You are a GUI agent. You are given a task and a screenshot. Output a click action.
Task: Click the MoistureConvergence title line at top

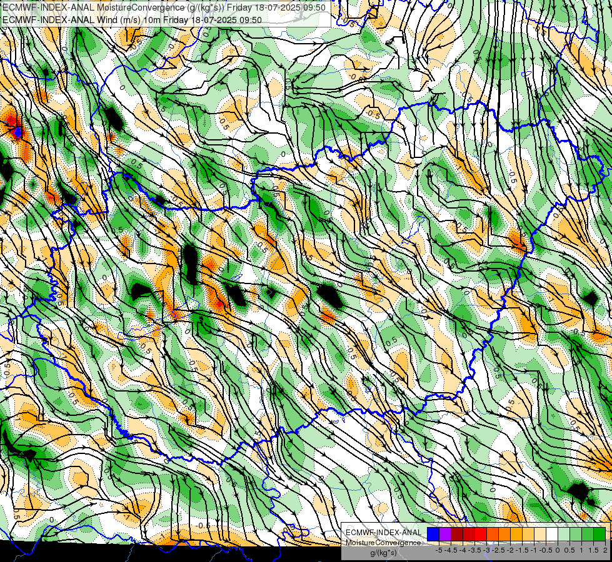tap(164, 7)
